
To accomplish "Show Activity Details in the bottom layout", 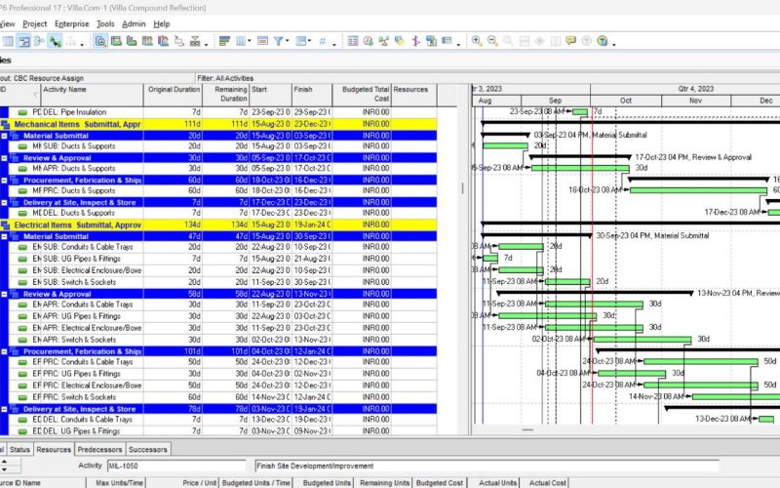I will (x=100, y=41).
